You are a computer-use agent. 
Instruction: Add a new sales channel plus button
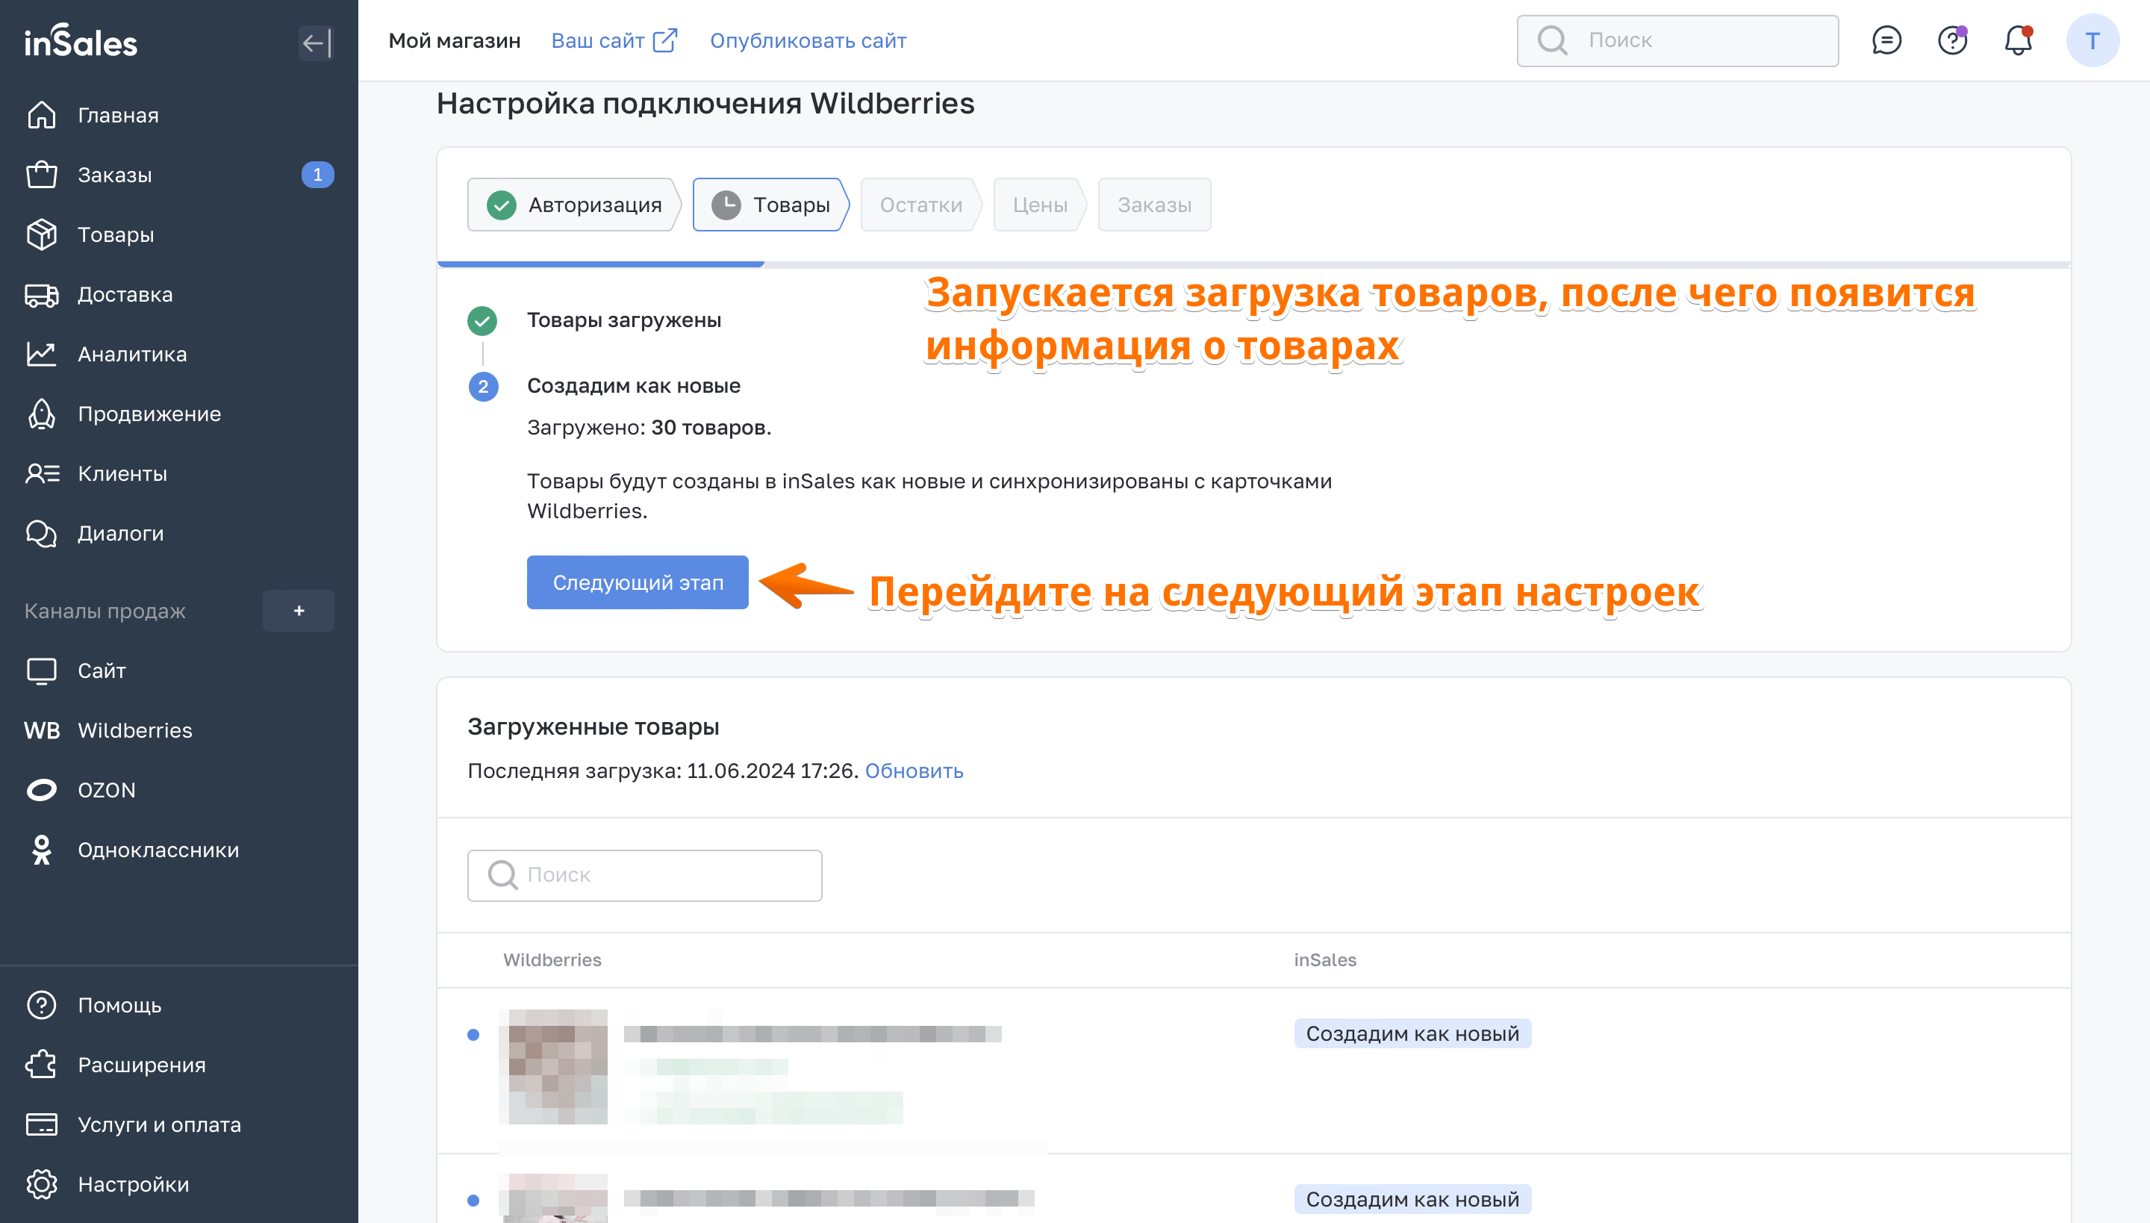pos(298,611)
